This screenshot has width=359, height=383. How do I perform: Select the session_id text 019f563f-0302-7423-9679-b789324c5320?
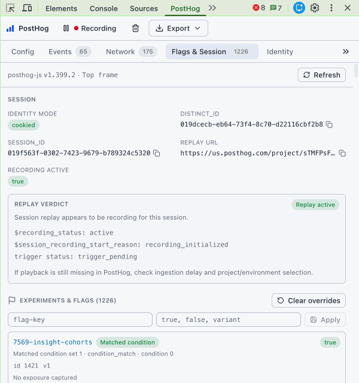click(79, 153)
